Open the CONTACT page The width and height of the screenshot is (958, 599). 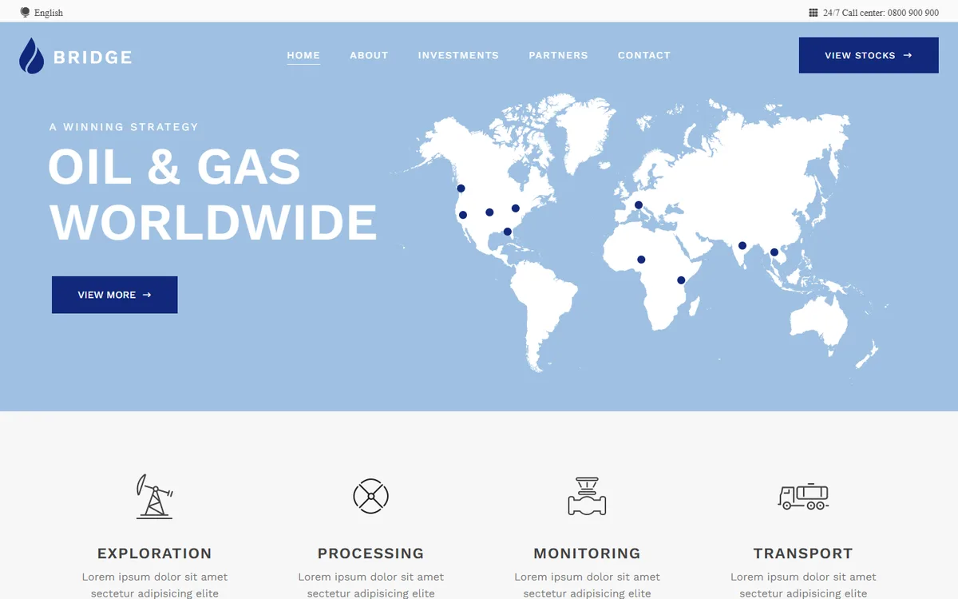[x=644, y=56]
